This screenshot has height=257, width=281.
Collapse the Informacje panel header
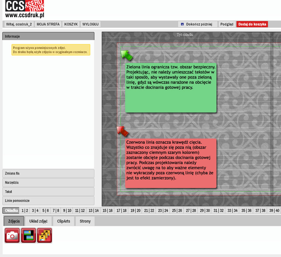coord(48,36)
